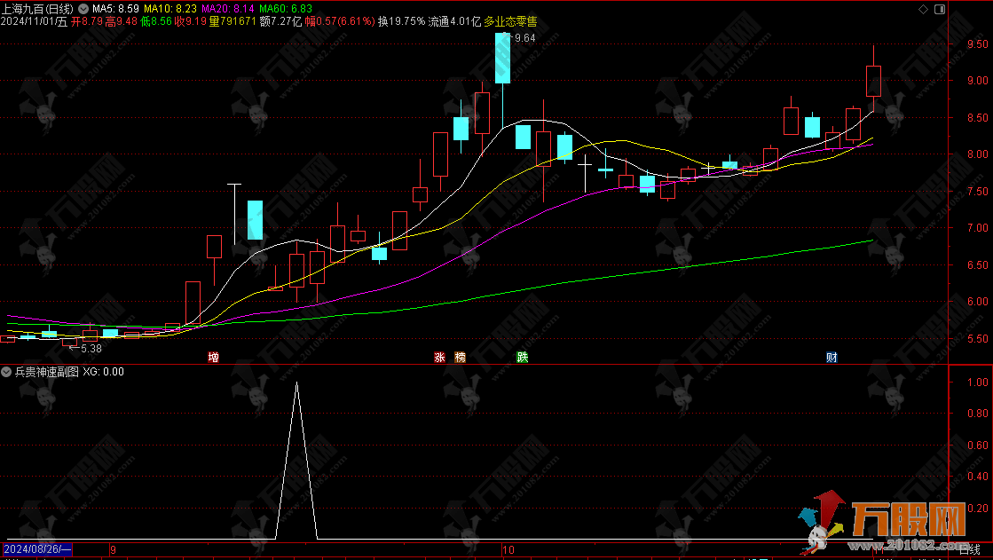Click the 财 event marker

pos(832,358)
